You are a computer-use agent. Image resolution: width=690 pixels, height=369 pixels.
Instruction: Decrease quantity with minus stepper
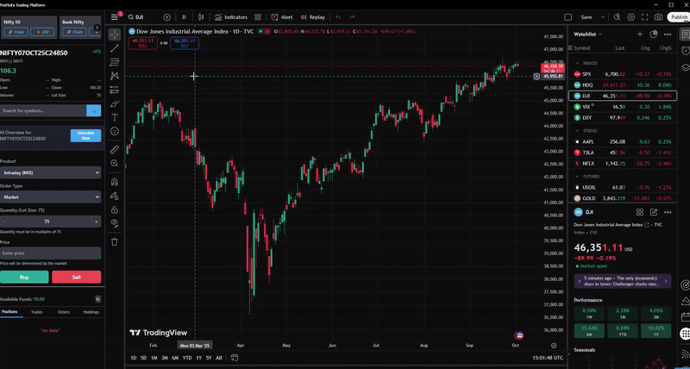(x=4, y=222)
